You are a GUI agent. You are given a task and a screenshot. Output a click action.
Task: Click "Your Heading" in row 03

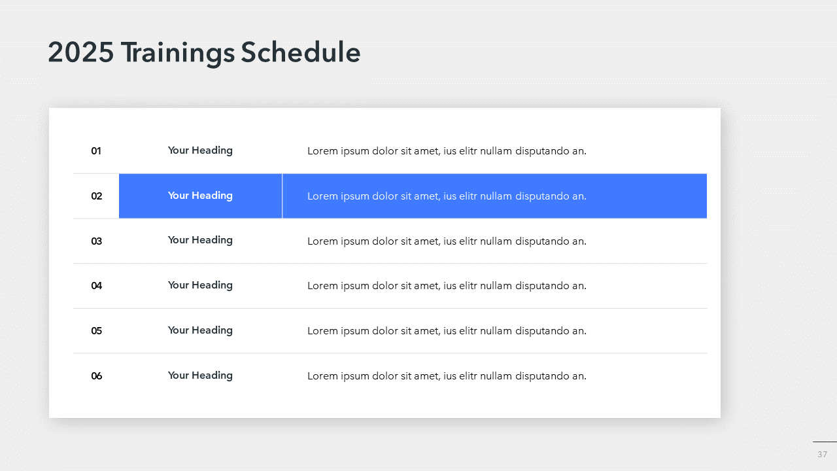[x=200, y=240]
